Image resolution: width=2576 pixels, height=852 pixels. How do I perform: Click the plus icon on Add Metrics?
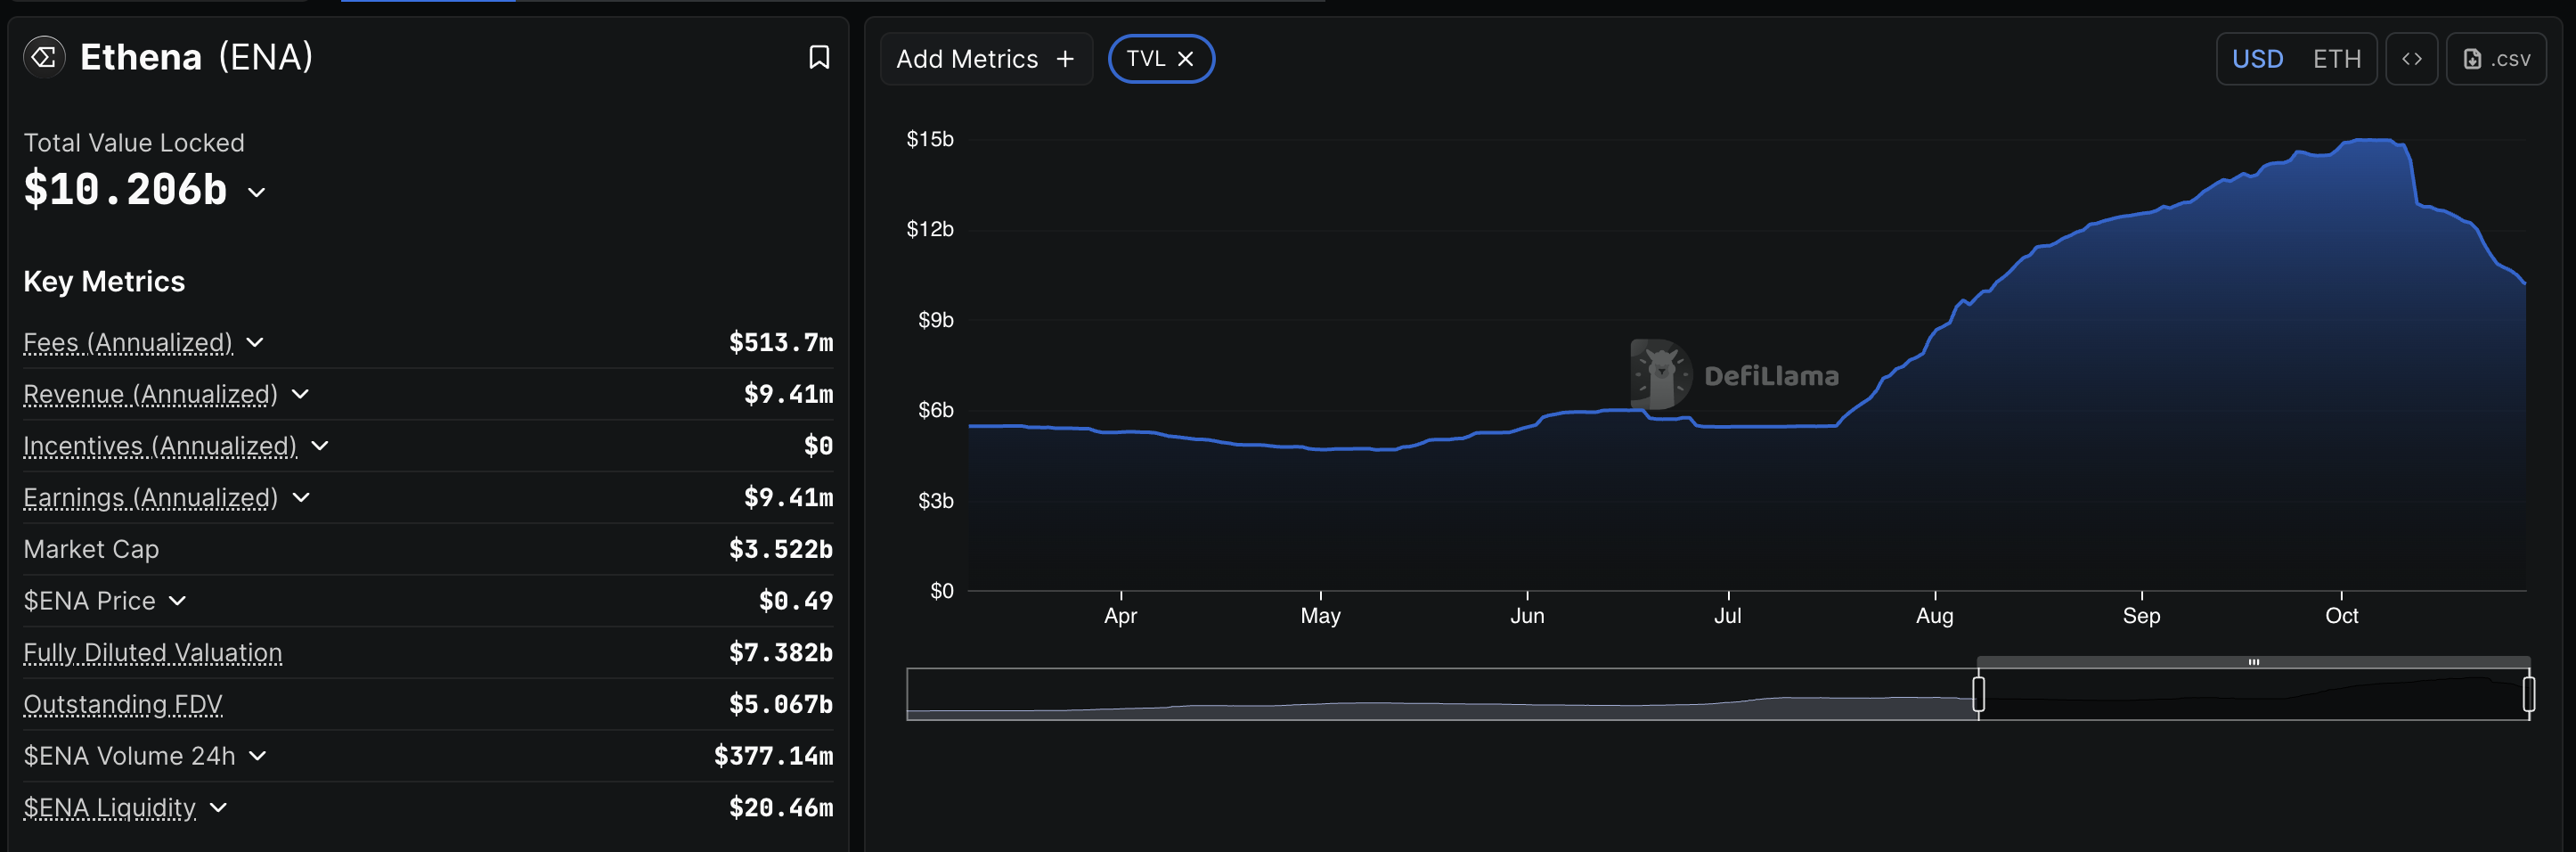(x=1065, y=59)
